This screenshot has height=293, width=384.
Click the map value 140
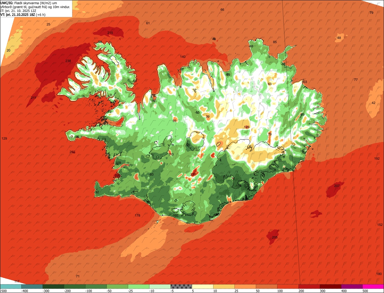coord(183,57)
